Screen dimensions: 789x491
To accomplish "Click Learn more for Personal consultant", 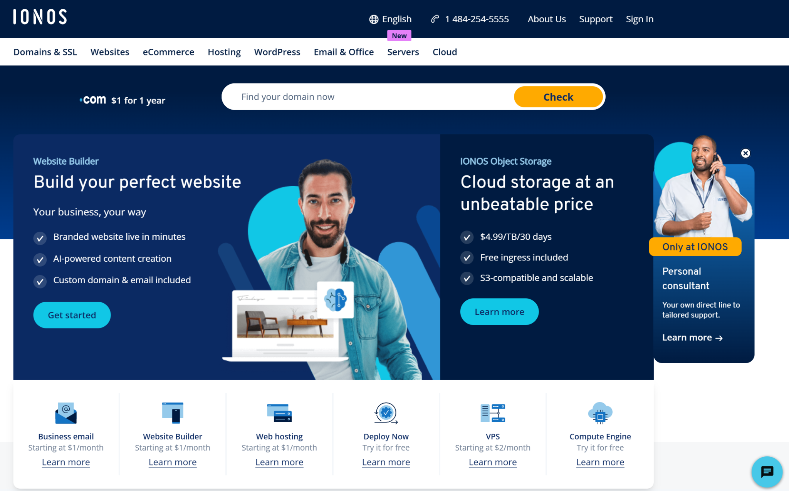I will (x=692, y=337).
